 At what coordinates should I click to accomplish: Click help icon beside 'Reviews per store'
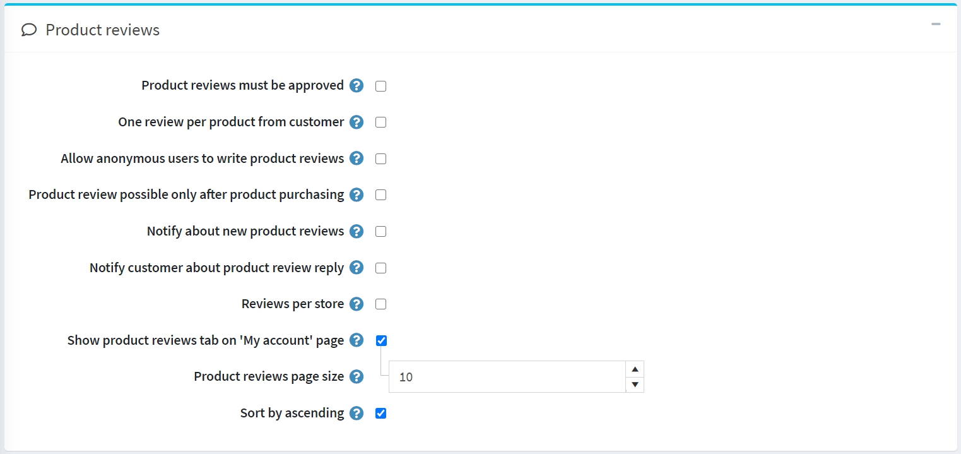(357, 304)
